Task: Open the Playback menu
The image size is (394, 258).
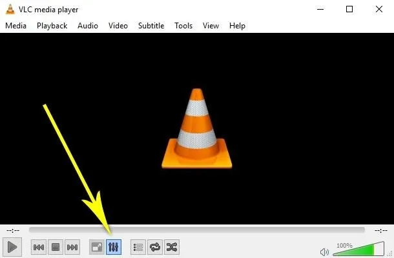Action: tap(52, 26)
